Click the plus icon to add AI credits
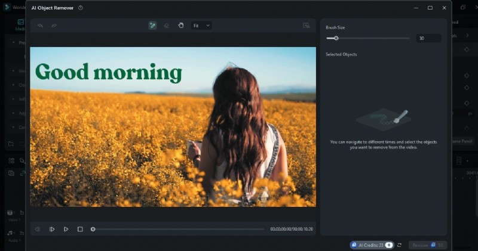 click(389, 245)
